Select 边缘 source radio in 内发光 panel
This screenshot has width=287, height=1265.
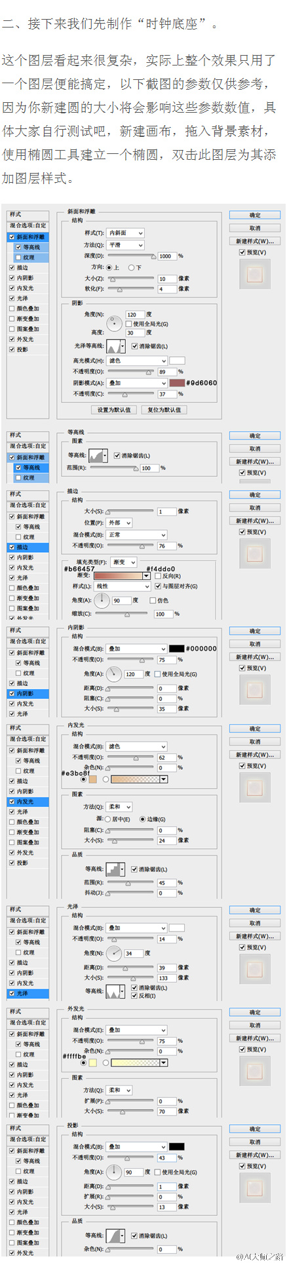click(x=142, y=819)
